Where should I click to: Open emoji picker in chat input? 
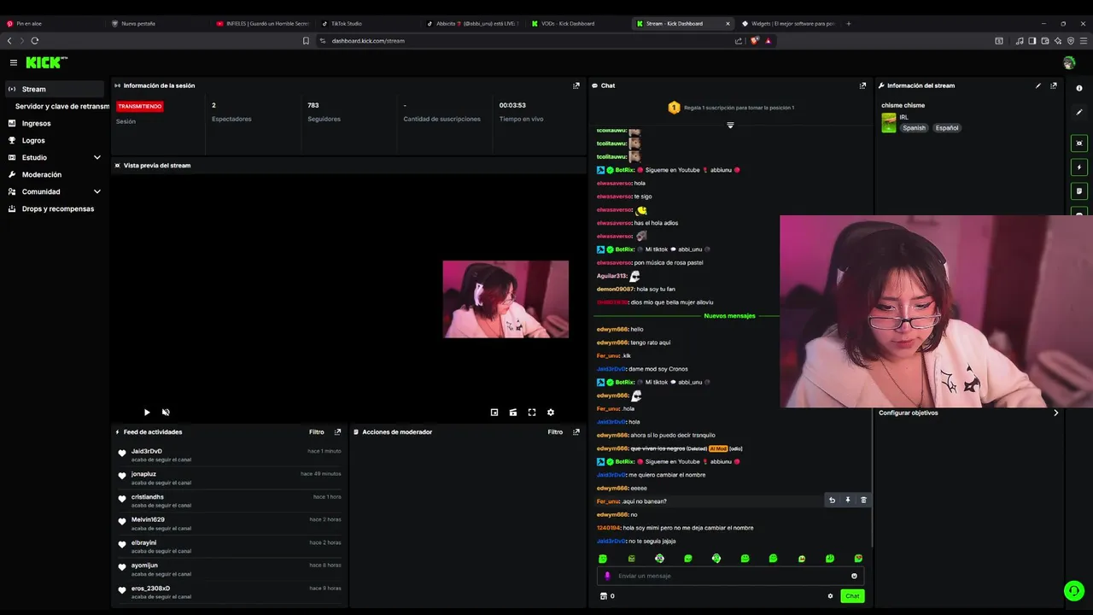(854, 576)
